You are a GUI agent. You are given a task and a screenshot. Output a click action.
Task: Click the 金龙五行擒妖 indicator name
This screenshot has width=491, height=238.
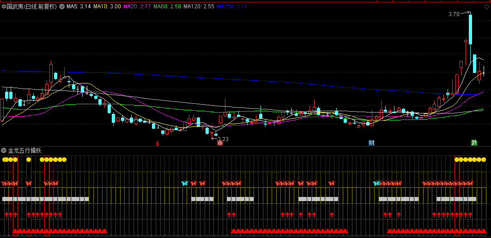pyautogui.click(x=25, y=150)
